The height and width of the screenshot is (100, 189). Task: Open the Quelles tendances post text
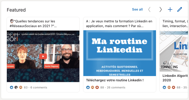[33, 24]
